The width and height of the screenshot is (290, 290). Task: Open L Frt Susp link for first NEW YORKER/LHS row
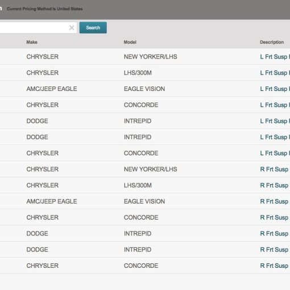[275, 57]
